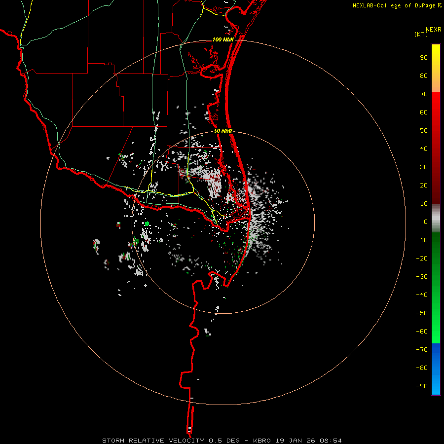Click the KBRO station identifier in caption
The height and width of the screenshot is (444, 444).
pos(262,441)
